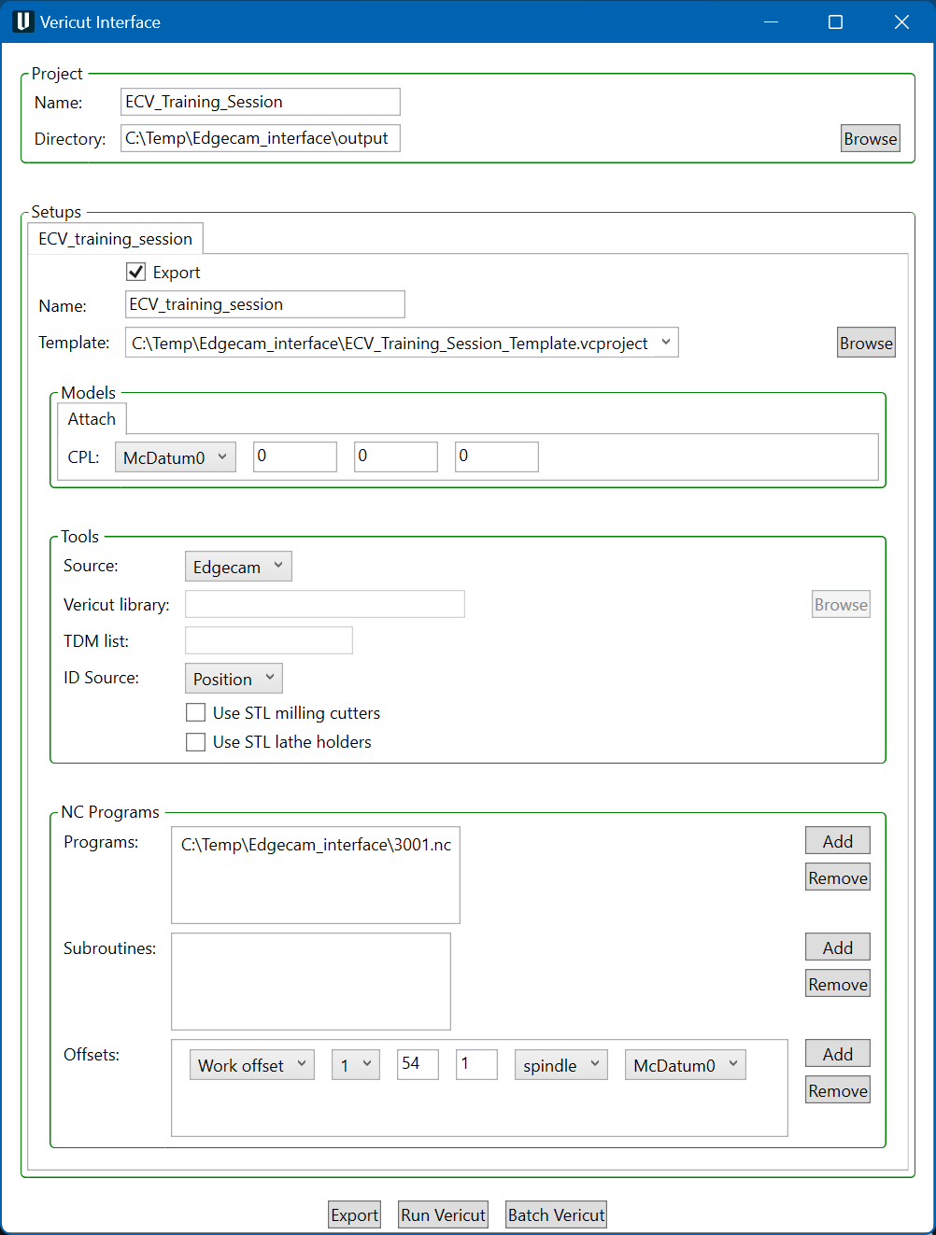
Task: Open the Work offset type dropdown
Action: [x=252, y=1065]
